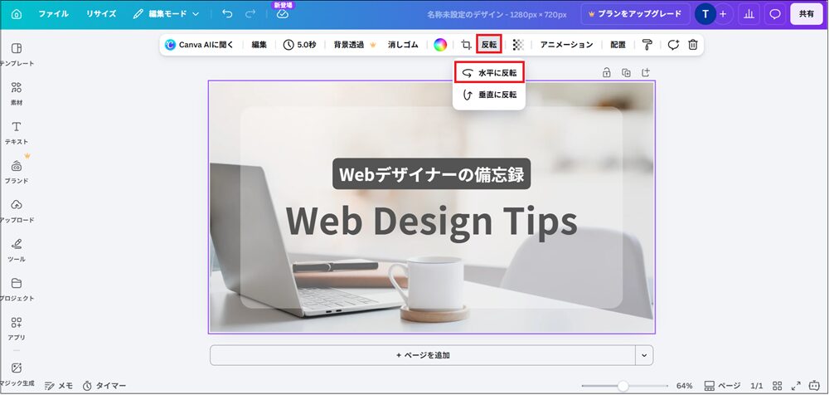Viewport: 829px width, 395px height.
Task: Open the アップロード sidebar panel
Action: coord(17,212)
